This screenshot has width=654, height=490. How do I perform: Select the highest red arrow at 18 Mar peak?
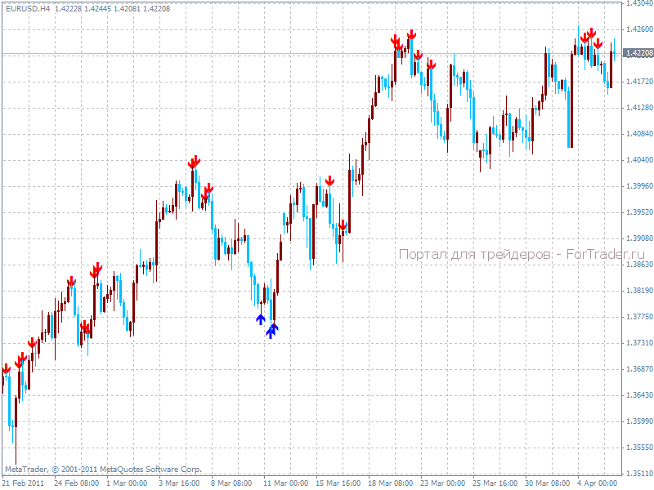pyautogui.click(x=412, y=34)
